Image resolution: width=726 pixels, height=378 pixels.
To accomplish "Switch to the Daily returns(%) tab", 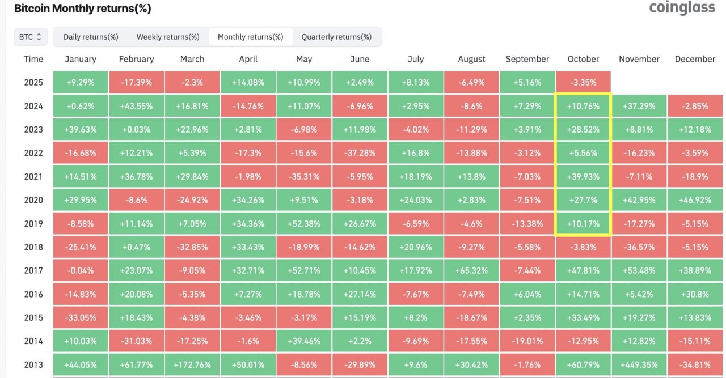I will 90,36.
